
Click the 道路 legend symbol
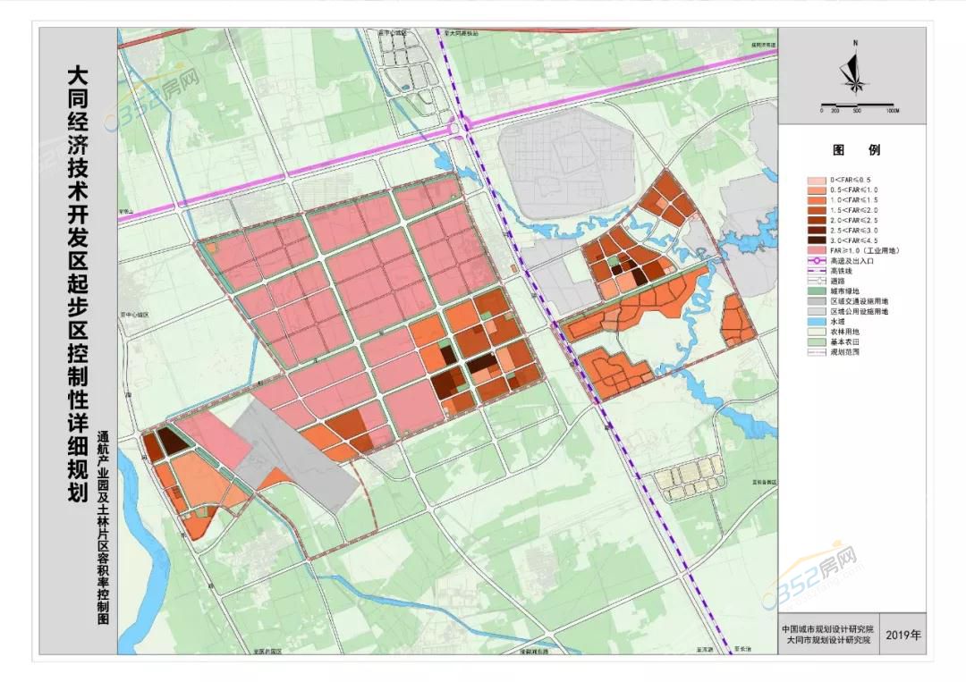(x=818, y=281)
